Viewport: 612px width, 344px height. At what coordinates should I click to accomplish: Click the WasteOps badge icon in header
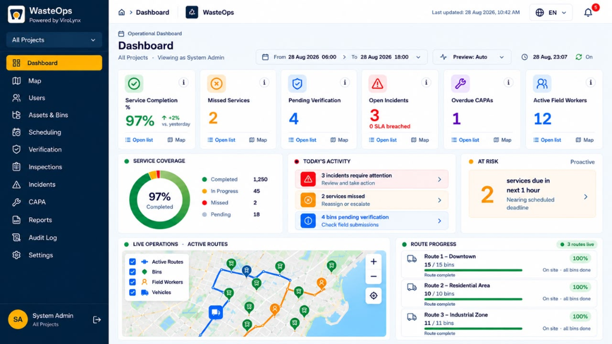click(192, 12)
